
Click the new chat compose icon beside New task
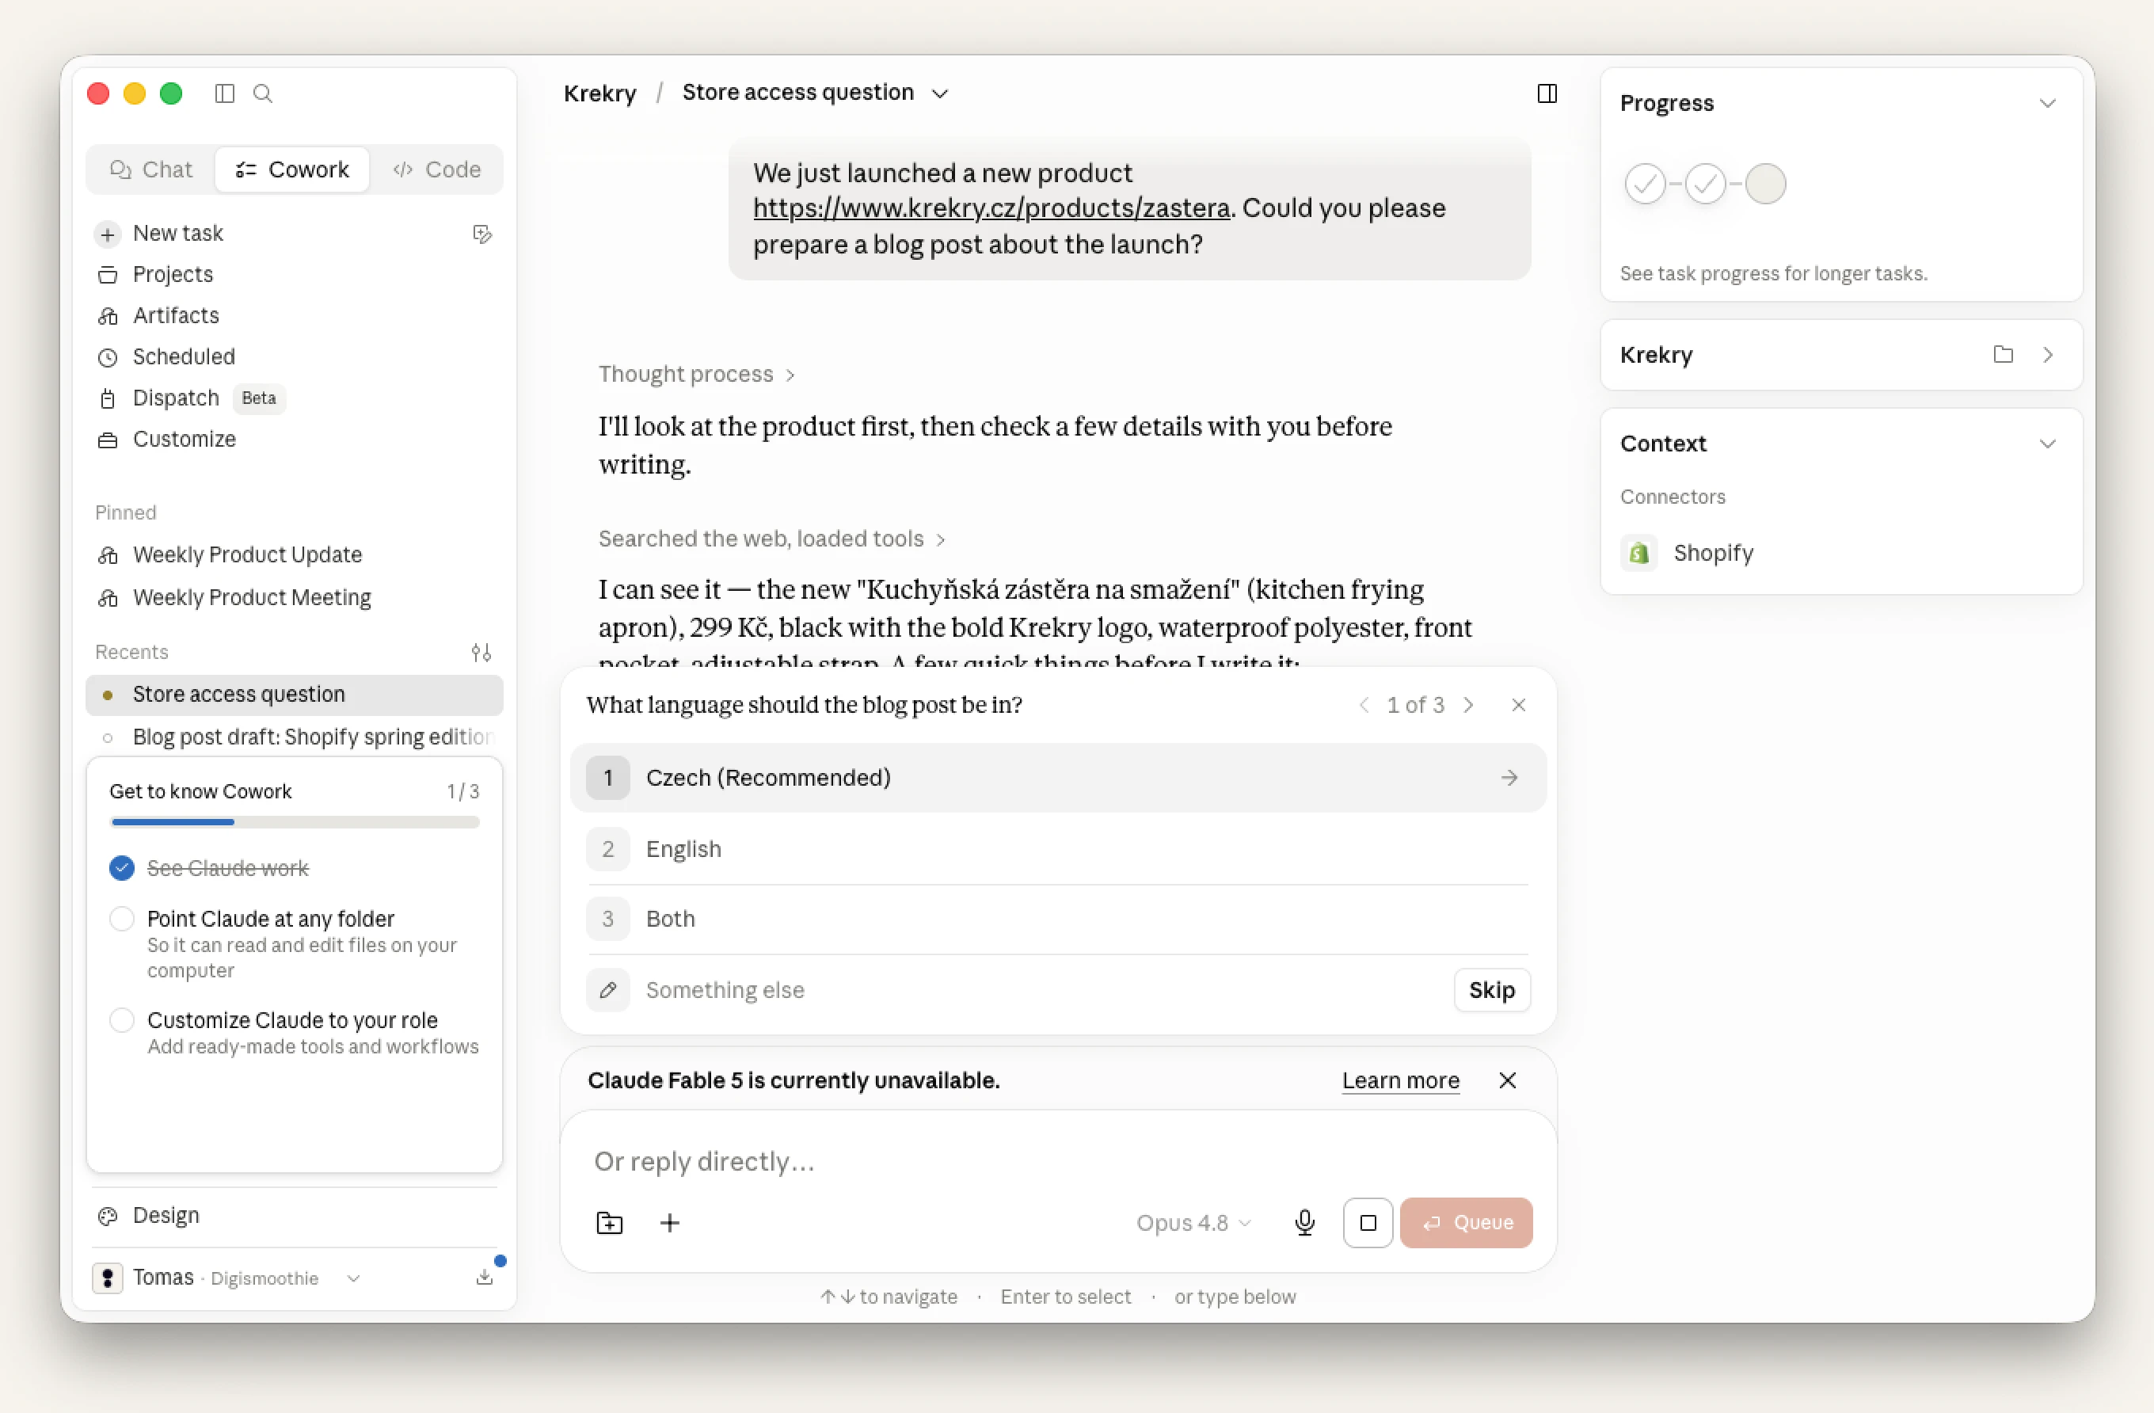[x=482, y=234]
